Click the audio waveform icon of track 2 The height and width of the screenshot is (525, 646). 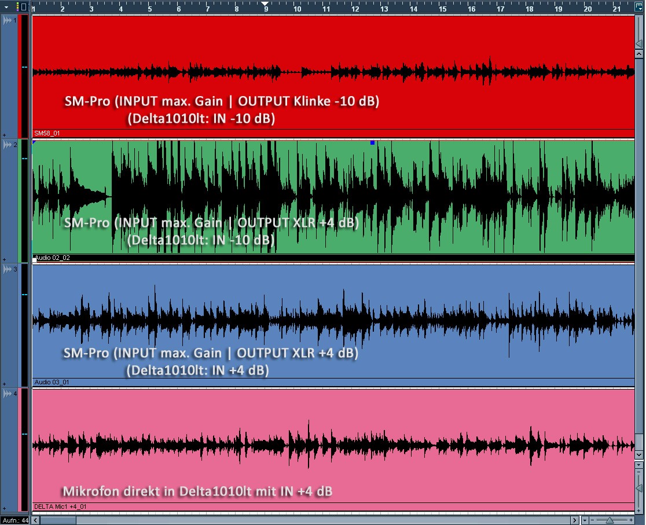(x=7, y=145)
